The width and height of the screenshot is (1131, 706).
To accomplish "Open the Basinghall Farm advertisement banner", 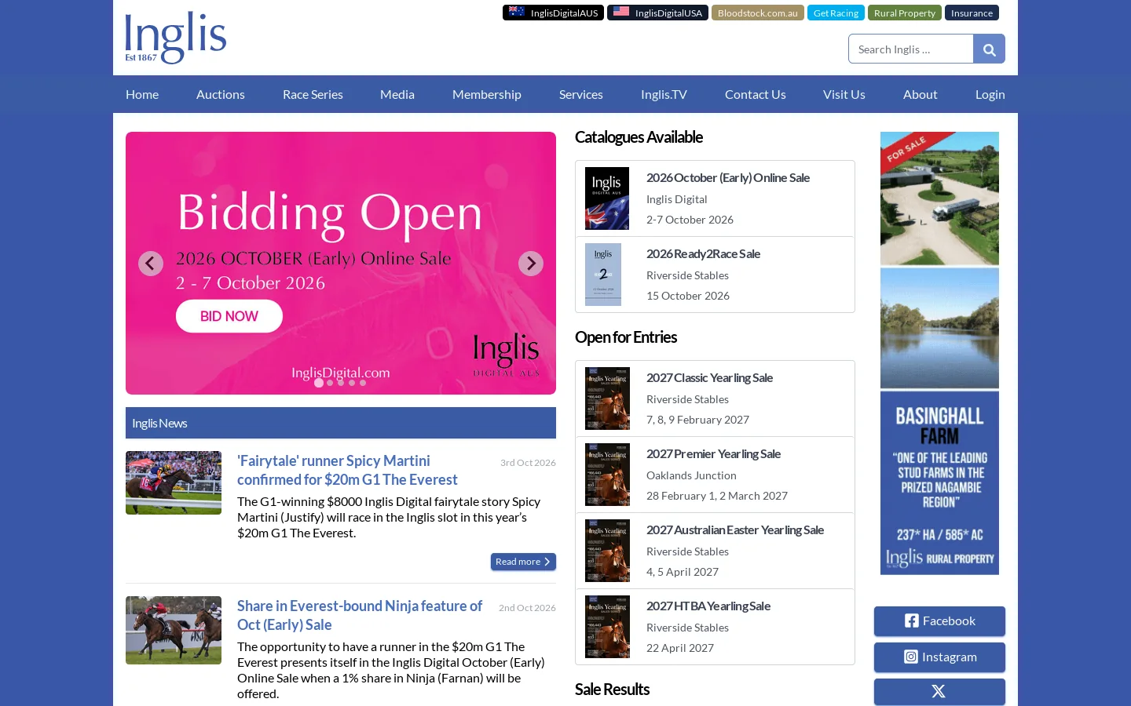I will pos(939,353).
